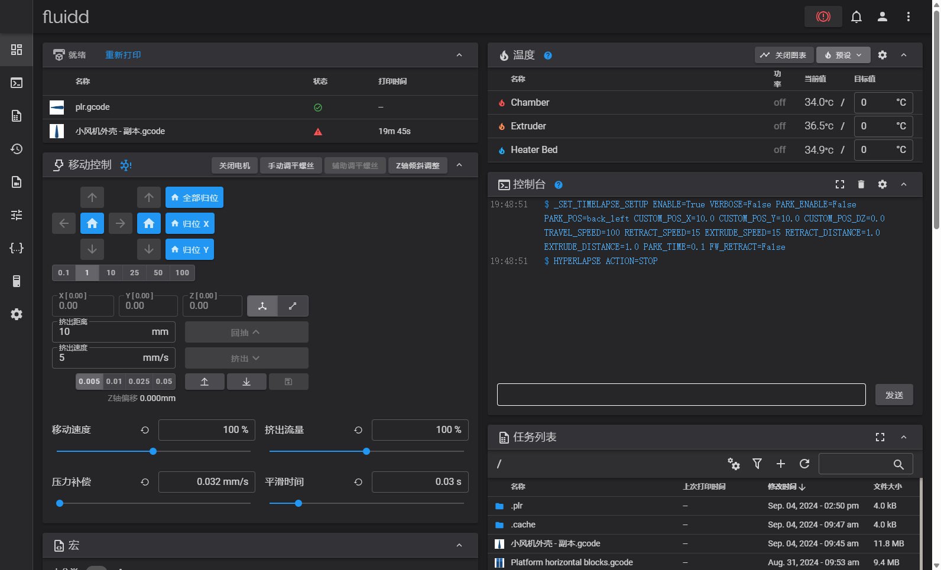The height and width of the screenshot is (570, 941).
Task: Refresh the job list
Action: [x=804, y=464]
